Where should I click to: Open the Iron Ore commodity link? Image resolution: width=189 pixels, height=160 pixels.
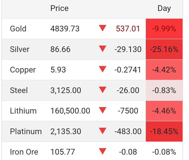(x=24, y=152)
